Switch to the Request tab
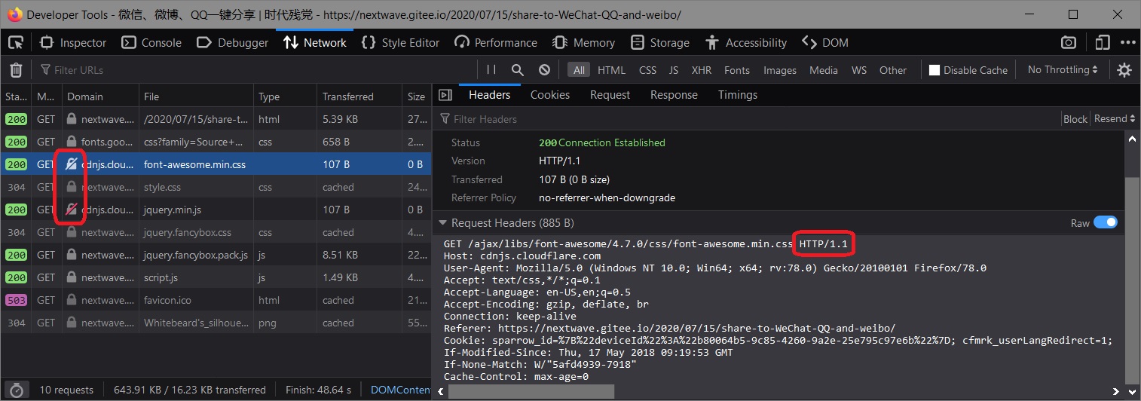Image resolution: width=1141 pixels, height=401 pixels. coord(610,95)
